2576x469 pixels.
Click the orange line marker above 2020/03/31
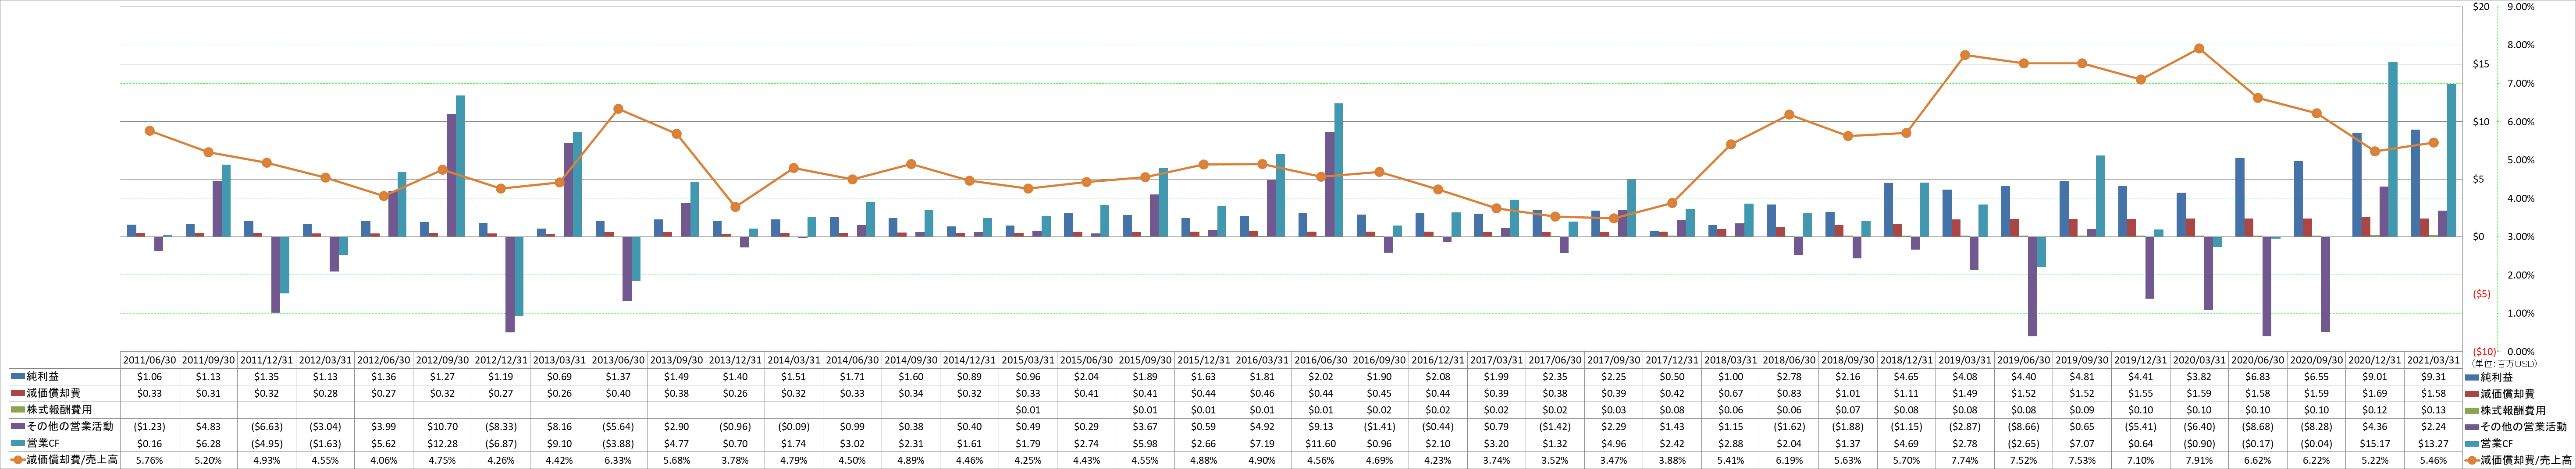[2199, 49]
